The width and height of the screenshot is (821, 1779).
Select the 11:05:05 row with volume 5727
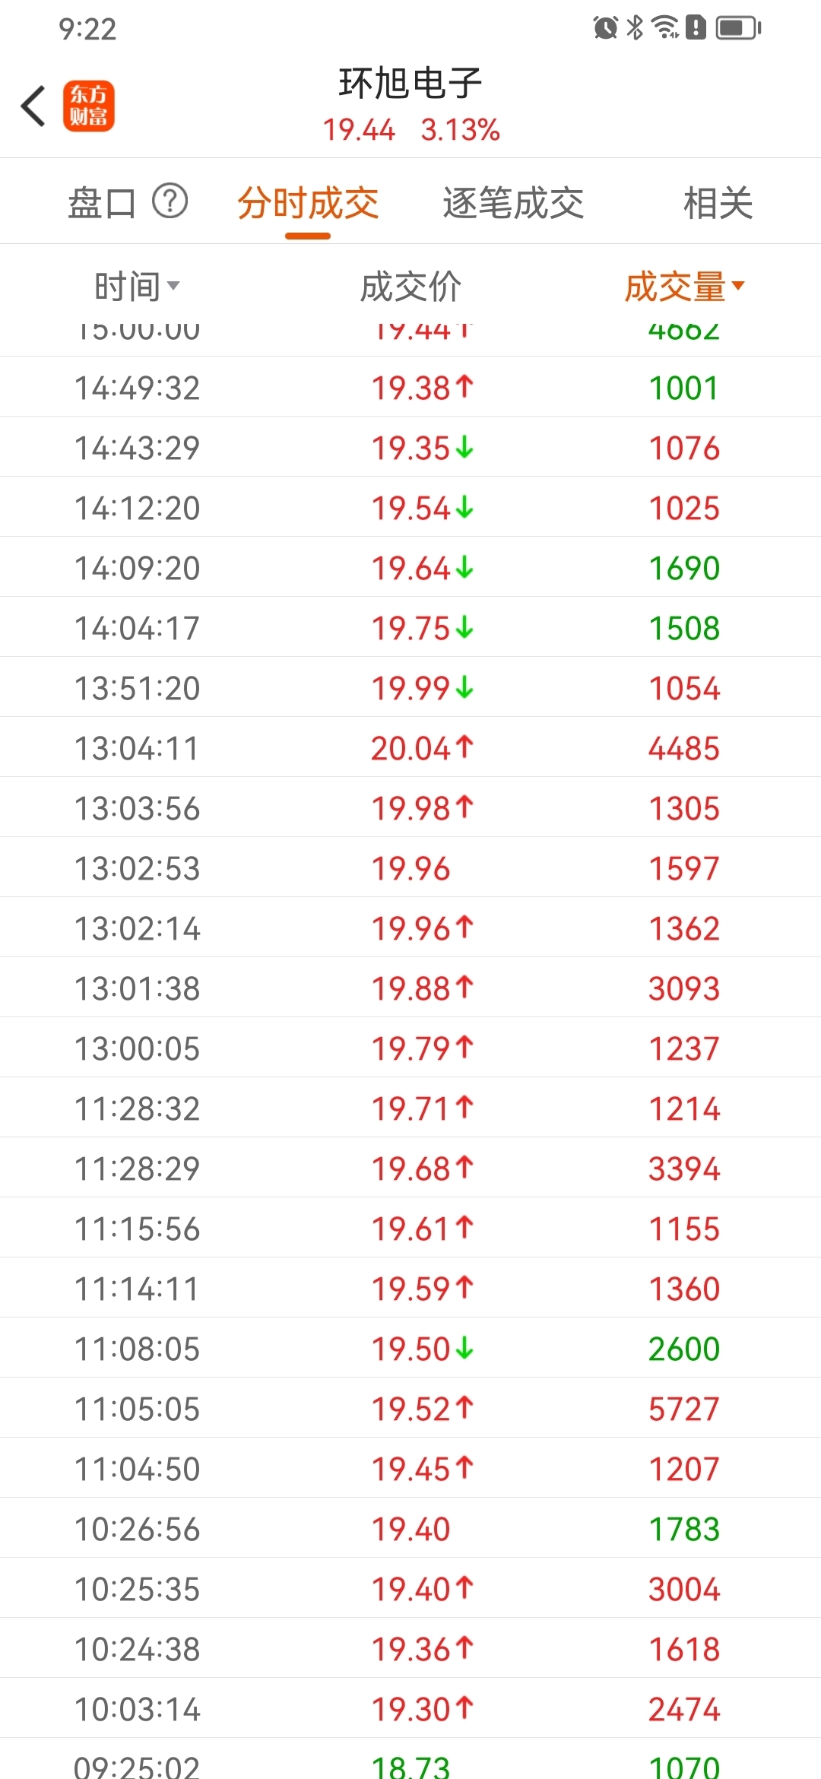coord(410,1408)
